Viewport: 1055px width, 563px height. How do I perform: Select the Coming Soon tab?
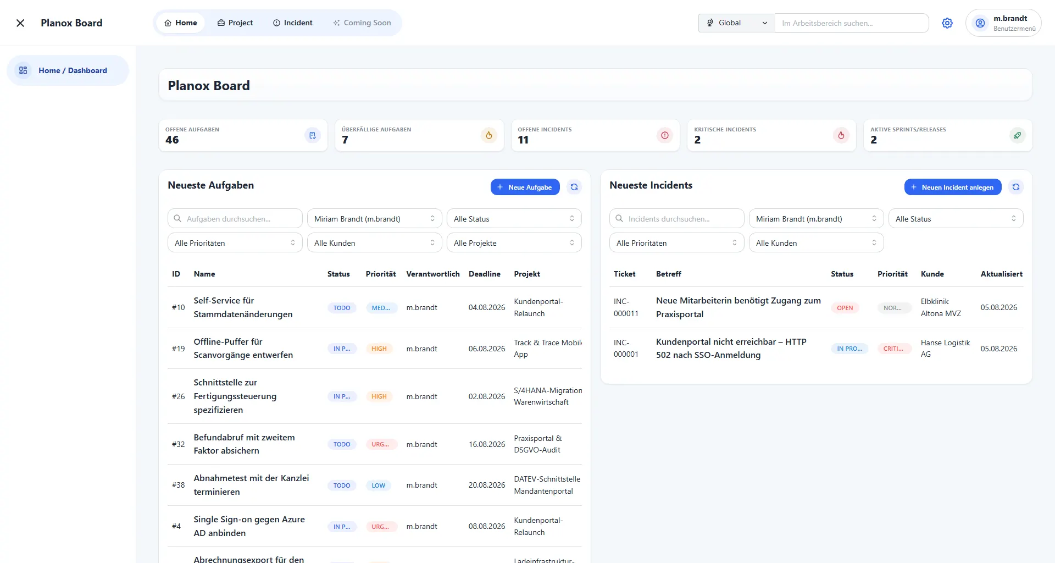click(x=362, y=23)
